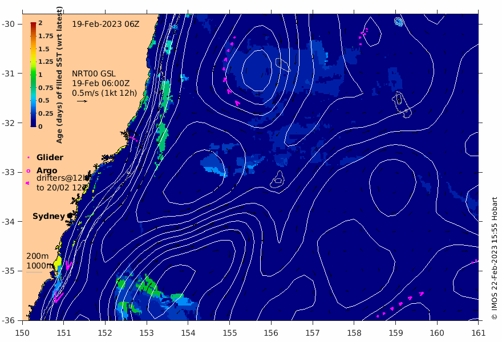Click the Sydney label text

click(x=48, y=216)
